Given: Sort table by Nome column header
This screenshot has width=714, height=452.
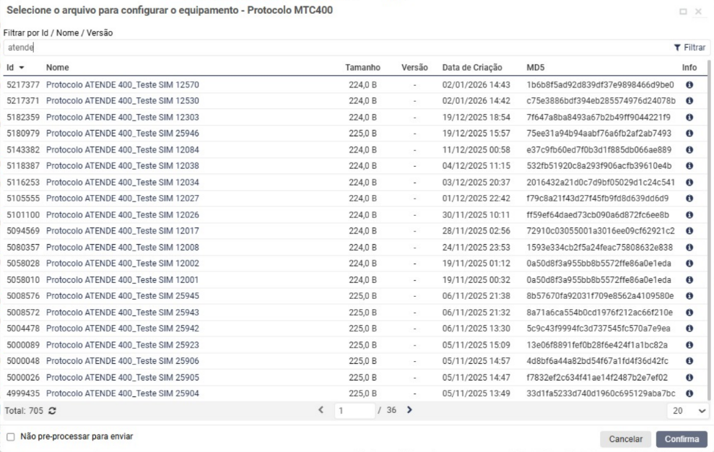Looking at the screenshot, I should pos(58,67).
